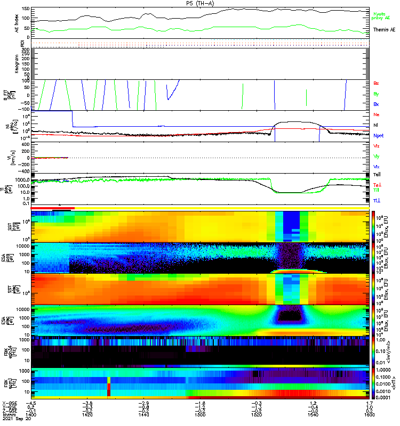
Task: Click the X-GSE value "-3.6"
Action: 87,404
